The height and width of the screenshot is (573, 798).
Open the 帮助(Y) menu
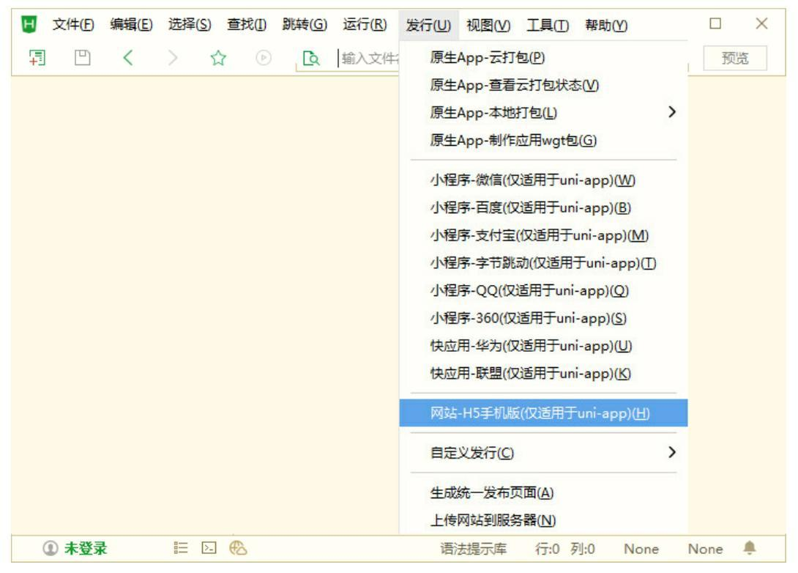click(606, 25)
